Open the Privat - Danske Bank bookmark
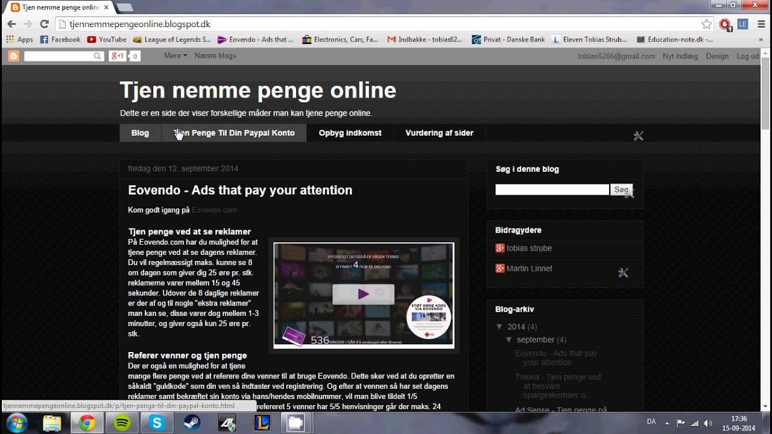 pos(508,39)
